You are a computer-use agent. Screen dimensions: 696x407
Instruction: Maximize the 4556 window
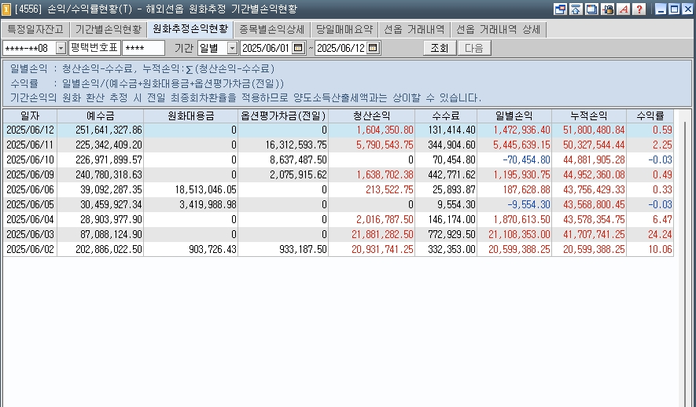674,9
